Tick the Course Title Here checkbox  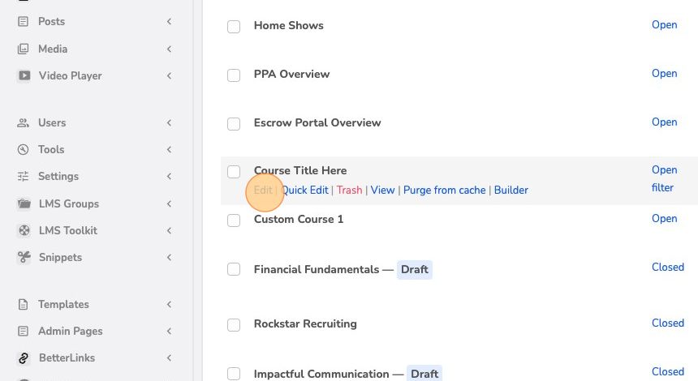point(234,172)
